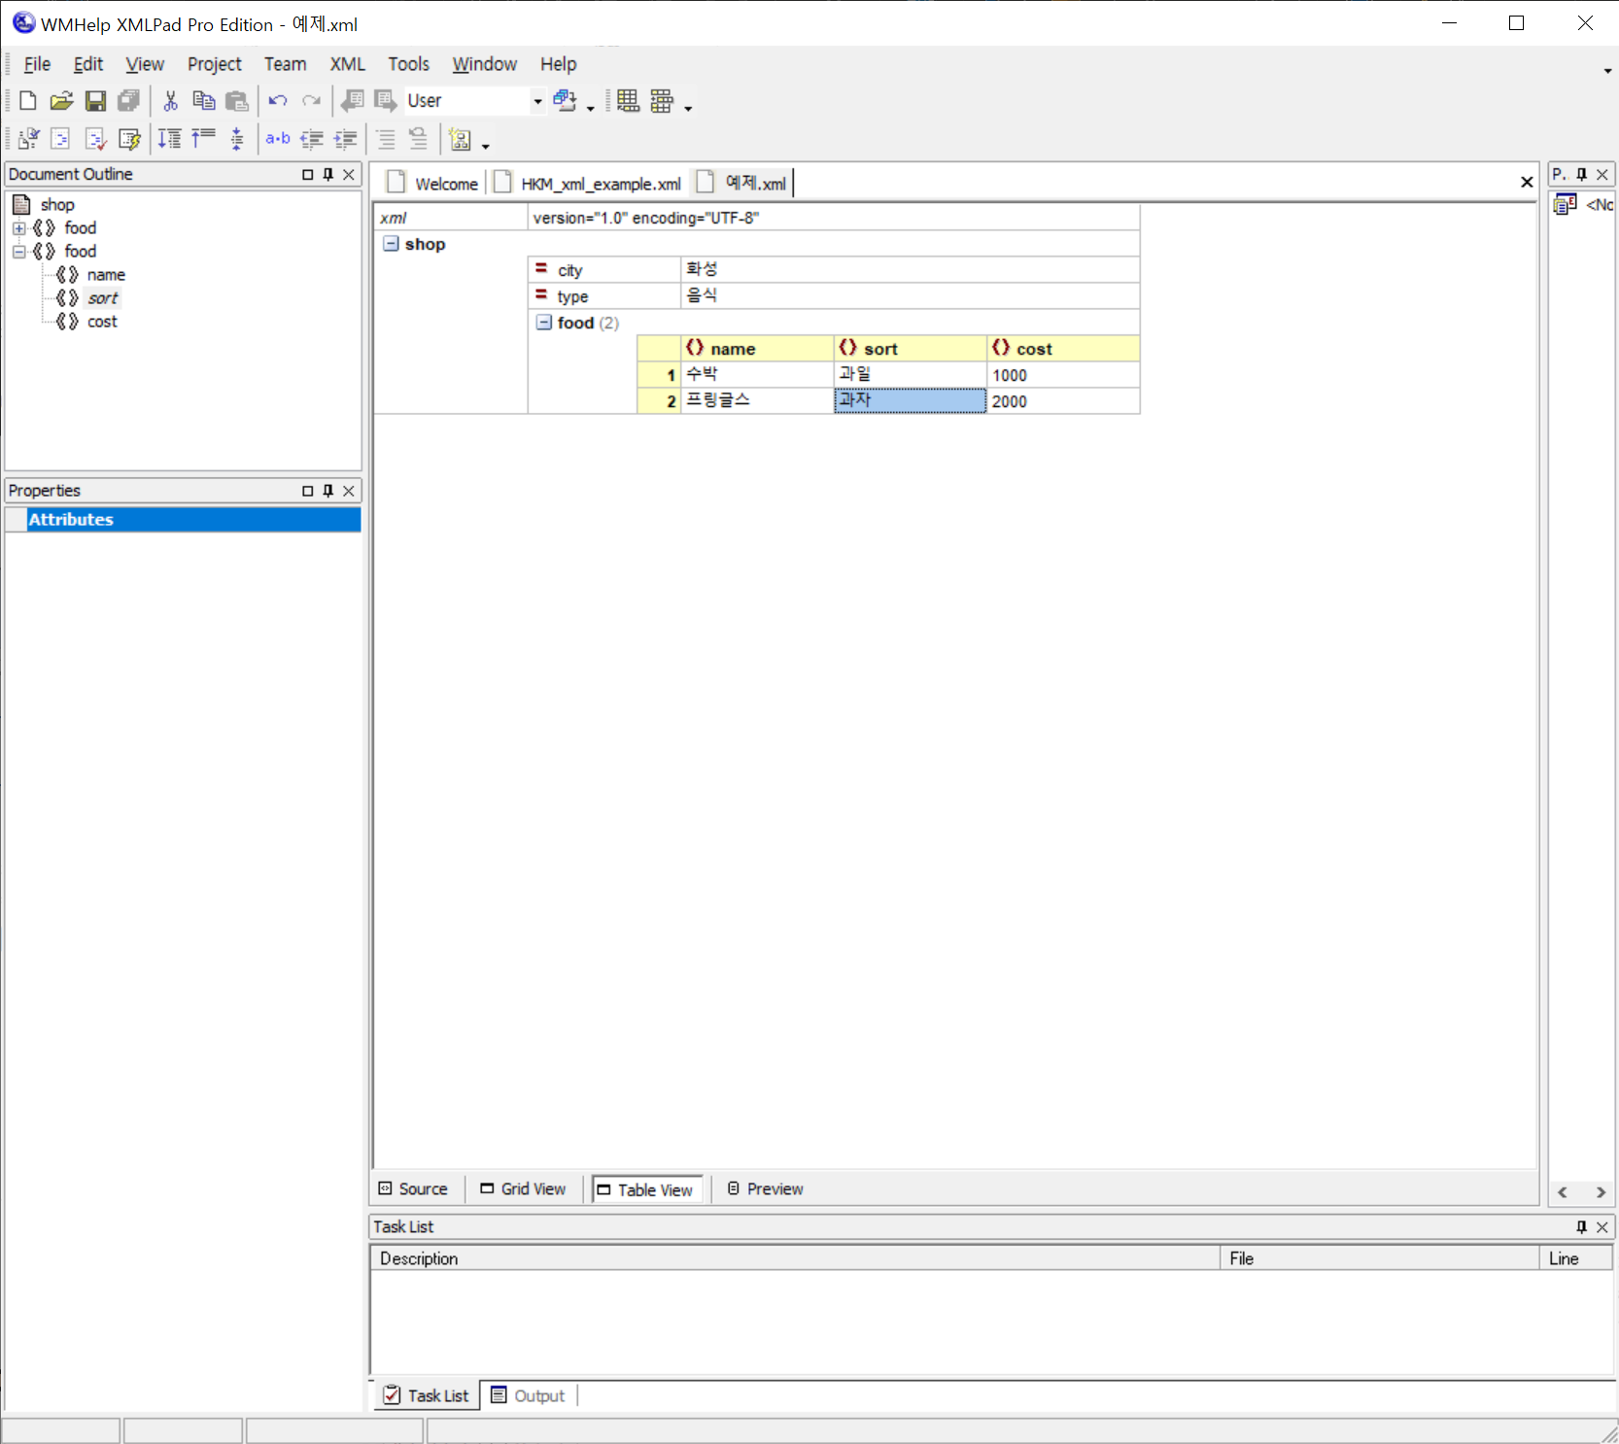Open the Tools menu
The image size is (1619, 1444).
point(408,64)
